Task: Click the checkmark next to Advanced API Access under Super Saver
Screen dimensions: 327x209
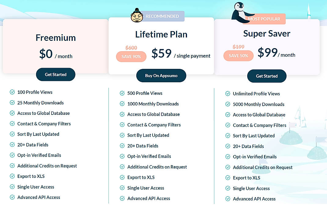Action: coord(228,199)
